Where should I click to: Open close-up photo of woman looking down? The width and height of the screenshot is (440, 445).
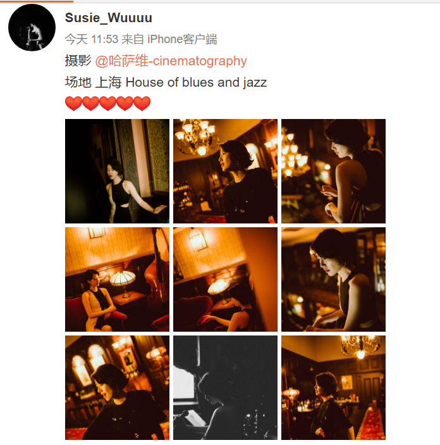click(x=333, y=280)
